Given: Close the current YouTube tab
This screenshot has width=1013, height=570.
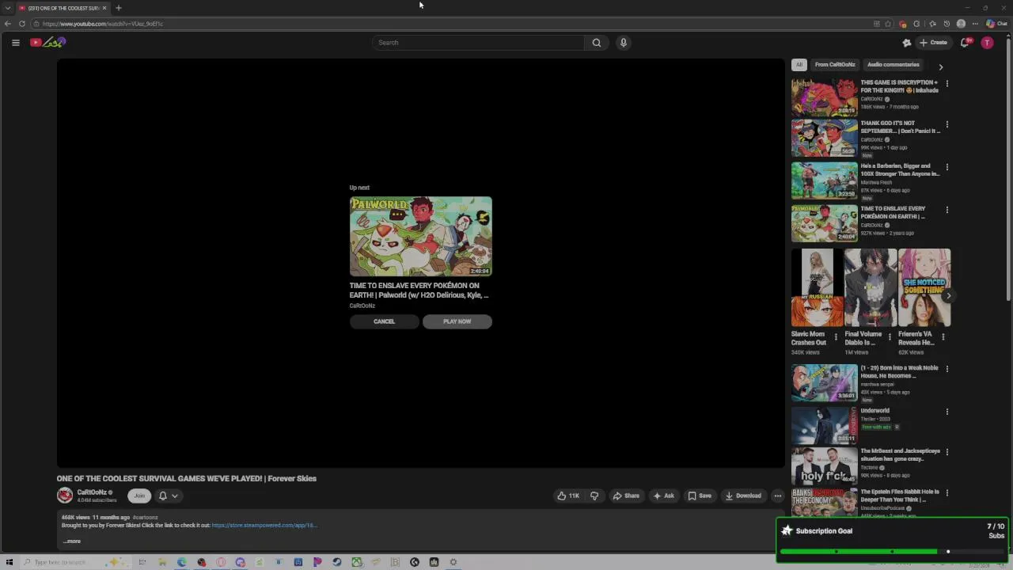Looking at the screenshot, I should click(x=104, y=8).
